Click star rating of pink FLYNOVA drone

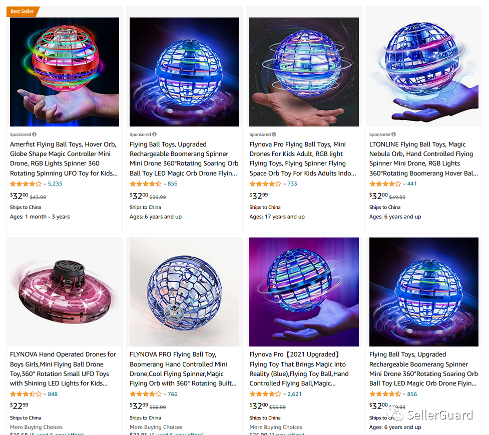pos(26,394)
